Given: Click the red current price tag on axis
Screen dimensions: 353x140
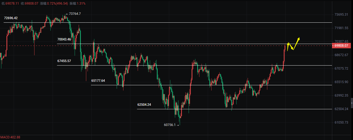Looking at the screenshot, I should point(342,46).
